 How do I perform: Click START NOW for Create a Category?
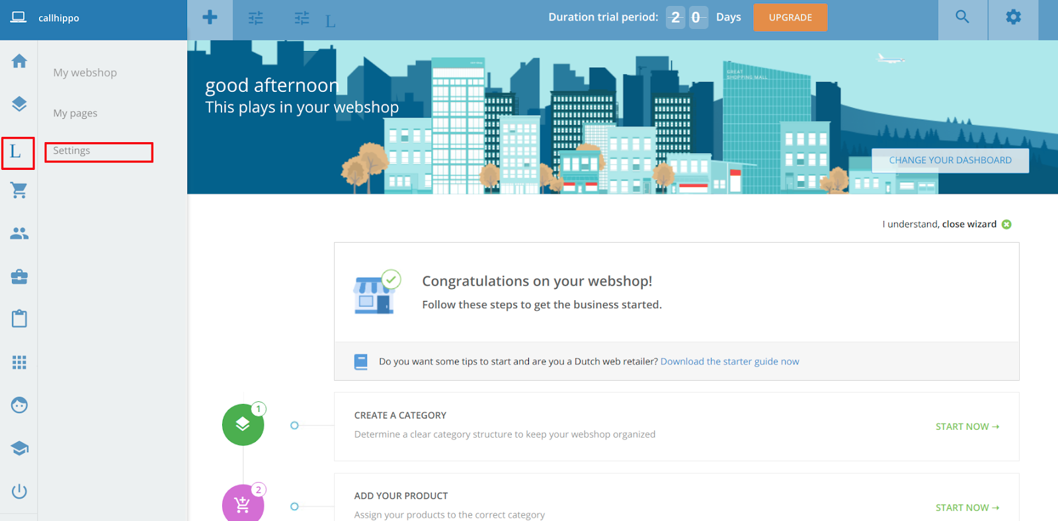(x=967, y=426)
